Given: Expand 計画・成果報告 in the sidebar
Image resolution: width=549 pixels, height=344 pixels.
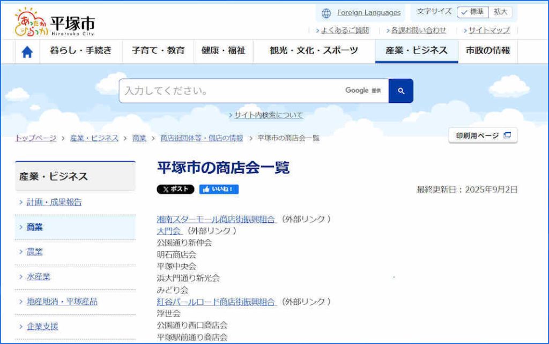Looking at the screenshot, I should 54,202.
